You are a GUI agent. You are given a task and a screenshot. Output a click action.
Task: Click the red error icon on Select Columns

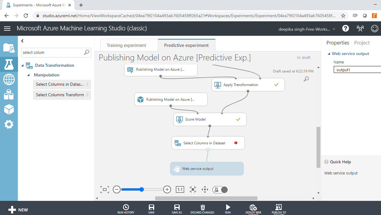point(236,143)
